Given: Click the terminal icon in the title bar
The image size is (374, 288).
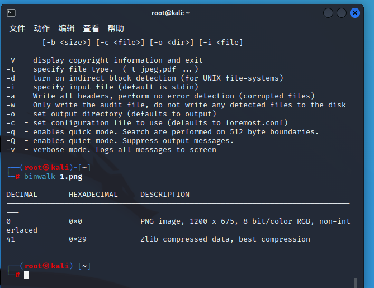Looking at the screenshot, I should pos(11,12).
